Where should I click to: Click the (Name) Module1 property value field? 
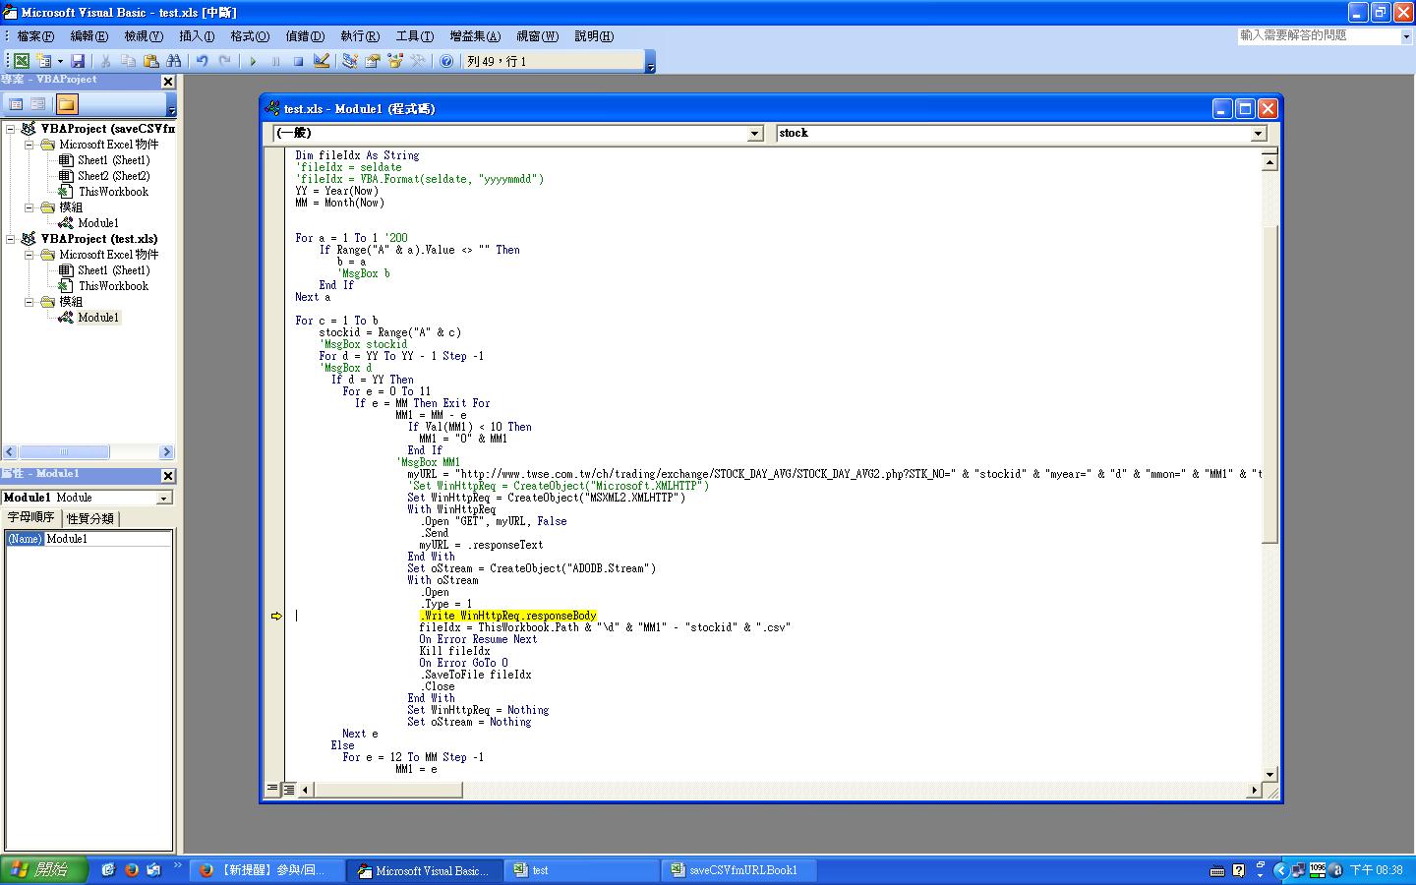pos(108,539)
